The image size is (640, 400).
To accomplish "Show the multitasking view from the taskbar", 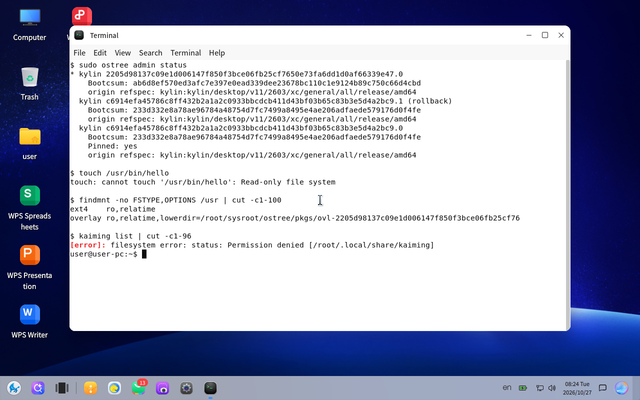I will tap(62, 388).
